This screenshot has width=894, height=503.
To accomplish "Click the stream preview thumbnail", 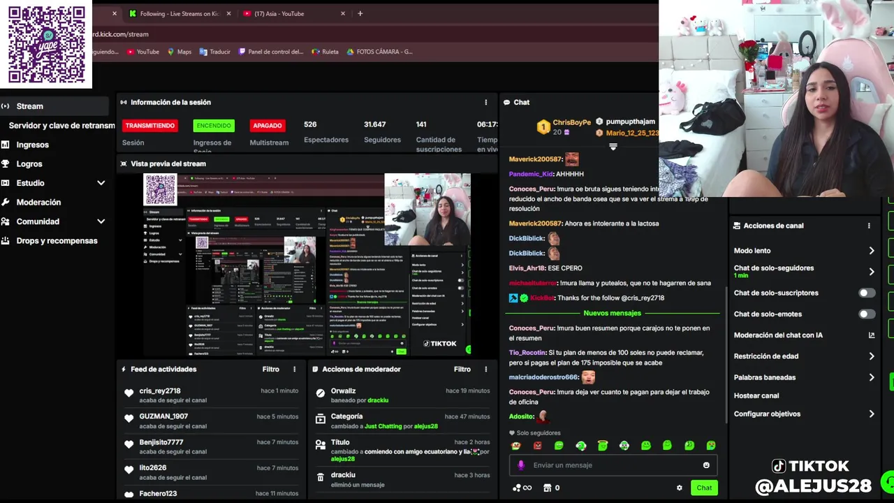I will 307,265.
